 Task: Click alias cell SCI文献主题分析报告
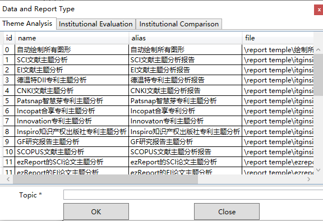[186, 59]
